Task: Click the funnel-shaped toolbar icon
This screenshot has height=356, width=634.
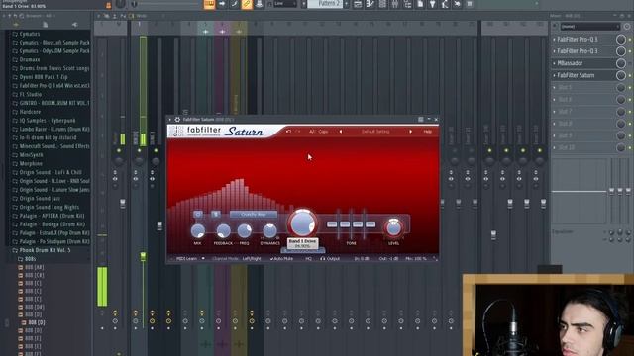Action: click(x=432, y=4)
